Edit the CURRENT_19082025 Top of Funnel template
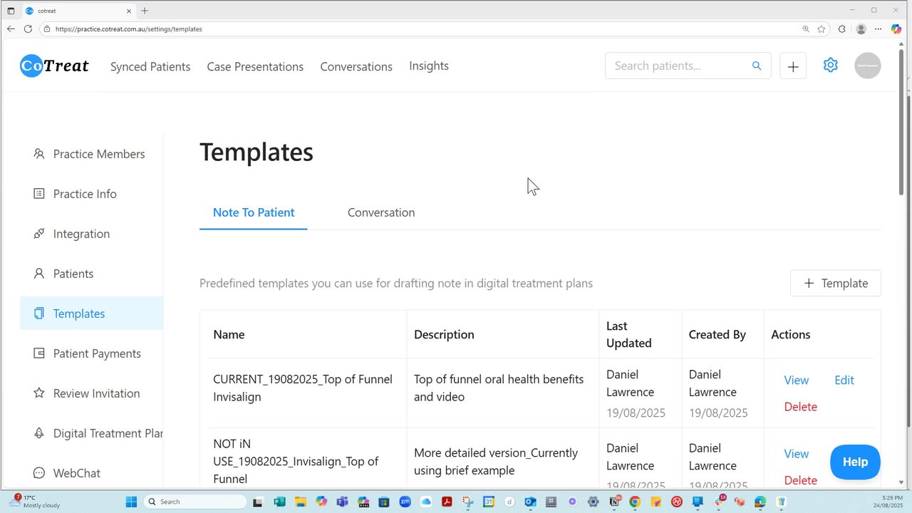 point(844,380)
